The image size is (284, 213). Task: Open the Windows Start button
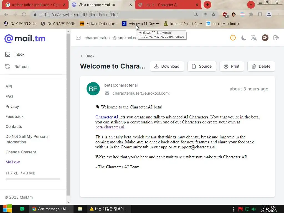click(7, 209)
